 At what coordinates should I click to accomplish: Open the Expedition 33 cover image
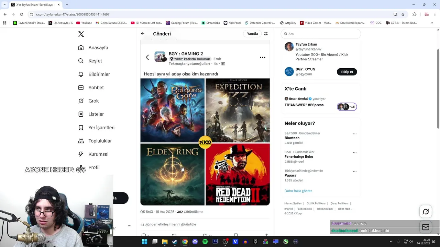pos(238,110)
